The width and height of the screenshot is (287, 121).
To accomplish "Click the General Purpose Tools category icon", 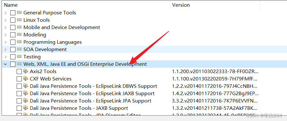I will [19, 12].
